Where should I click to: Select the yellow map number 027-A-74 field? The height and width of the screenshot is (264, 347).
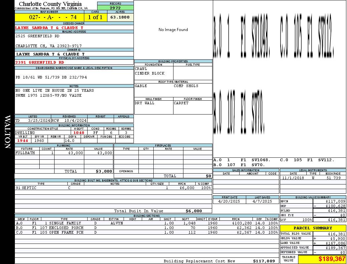coord(49,17)
